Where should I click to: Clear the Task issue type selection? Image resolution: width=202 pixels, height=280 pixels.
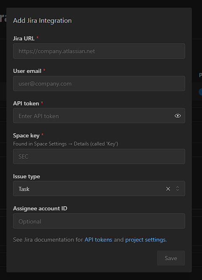168,189
